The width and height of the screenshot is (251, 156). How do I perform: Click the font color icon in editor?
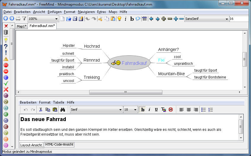click(x=163, y=110)
